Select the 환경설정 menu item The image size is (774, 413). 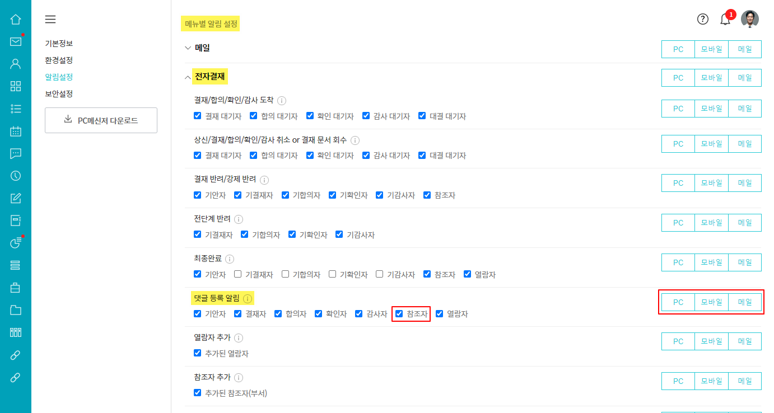[59, 60]
